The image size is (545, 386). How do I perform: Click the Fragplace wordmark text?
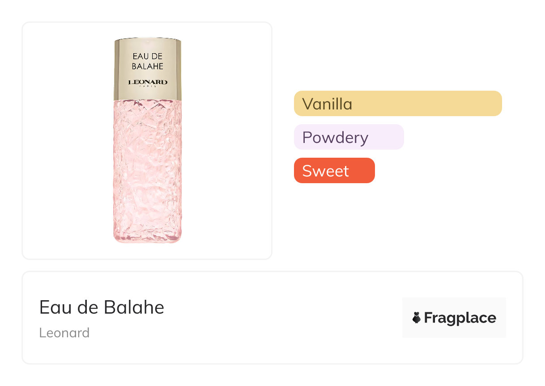coord(460,318)
